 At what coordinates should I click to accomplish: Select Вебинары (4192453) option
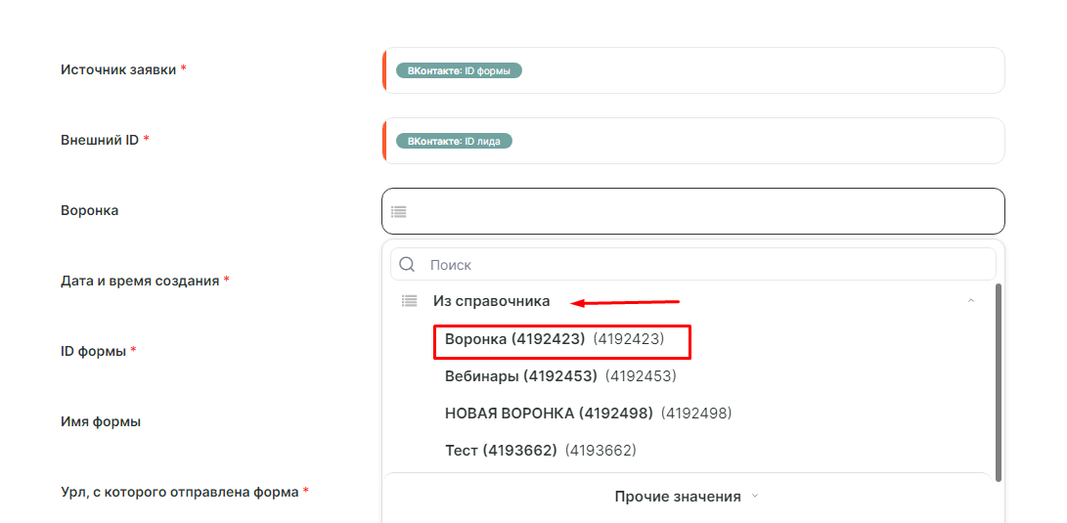(560, 375)
